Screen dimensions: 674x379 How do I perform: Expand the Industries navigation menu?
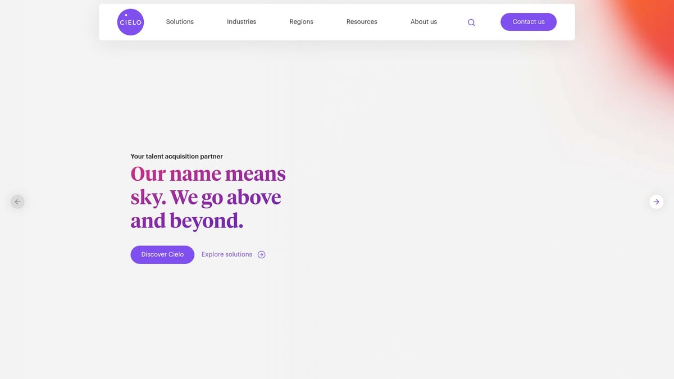point(242,22)
